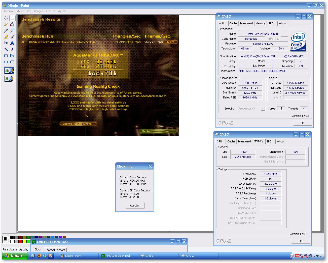Open the Ver menu in Paint
328x263 pixels.
coord(29,11)
